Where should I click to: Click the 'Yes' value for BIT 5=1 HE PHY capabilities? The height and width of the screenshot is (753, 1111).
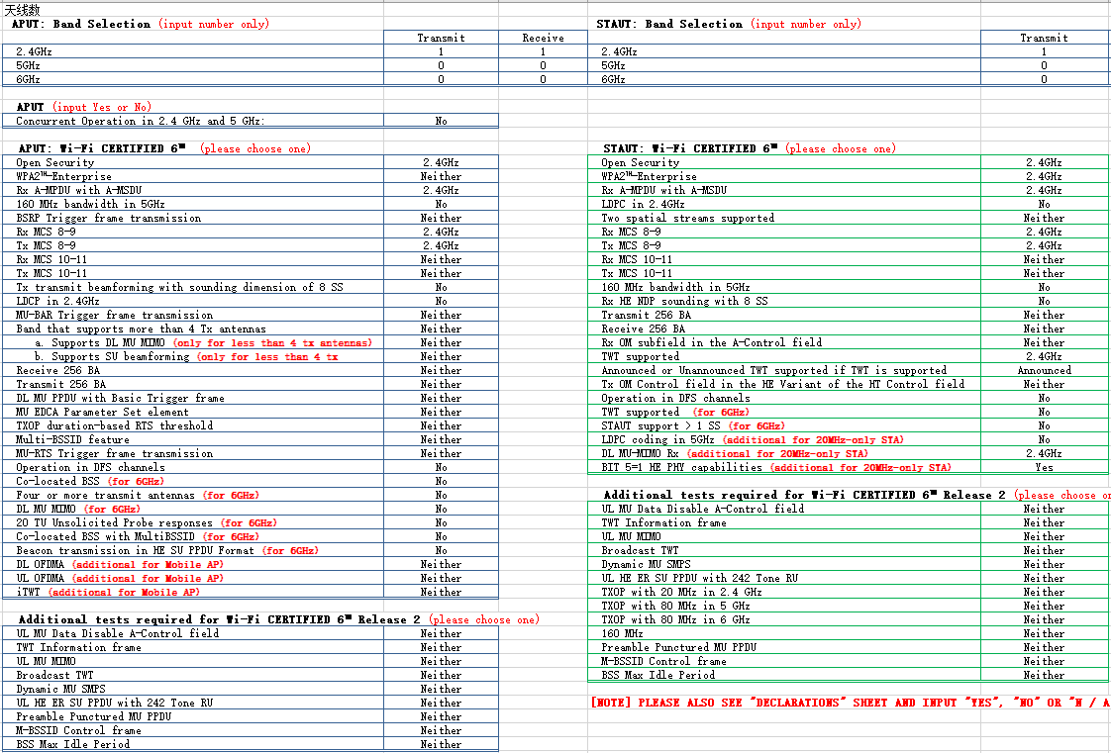tap(1044, 467)
